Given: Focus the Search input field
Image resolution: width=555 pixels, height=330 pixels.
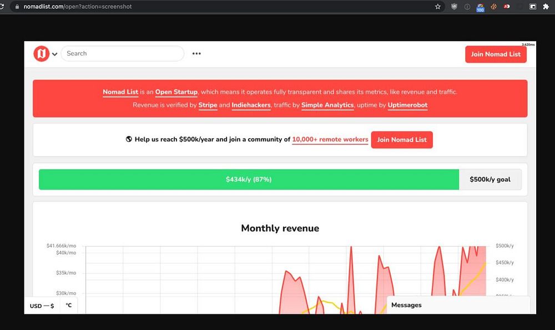Looking at the screenshot, I should pos(123,53).
